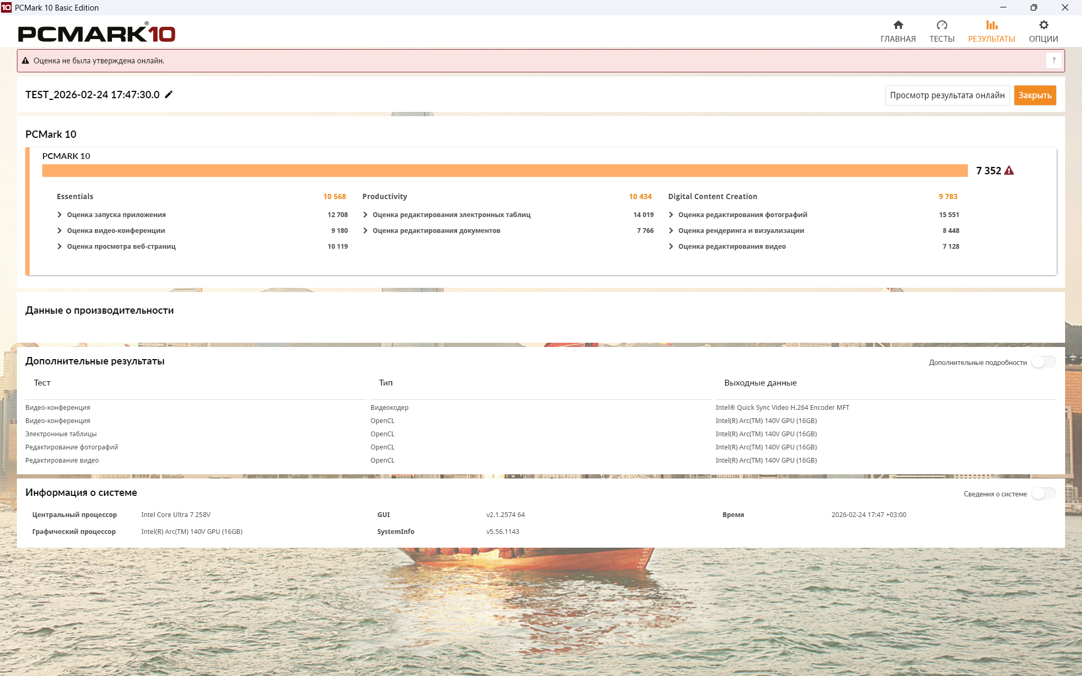Click the Home house icon
This screenshot has width=1082, height=676.
898,25
